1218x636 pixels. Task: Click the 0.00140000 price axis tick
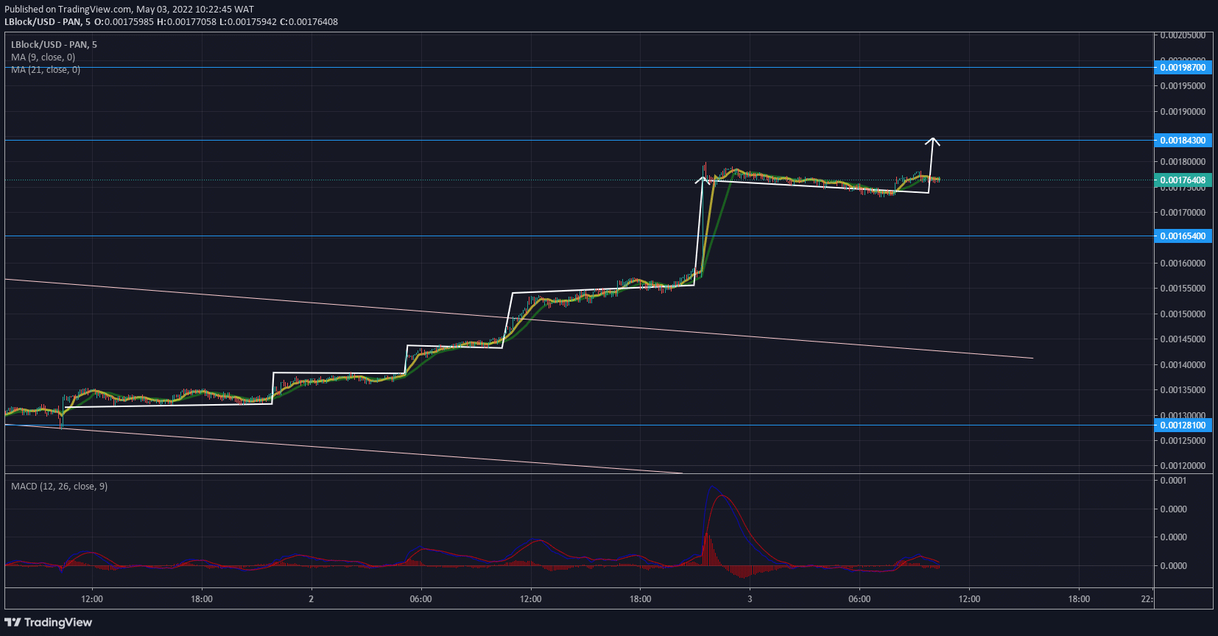[x=1183, y=365]
